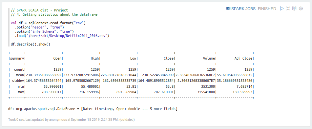Viewport: 312px width, 129px height.
Task: Click the FINISHED status label
Action: (267, 9)
